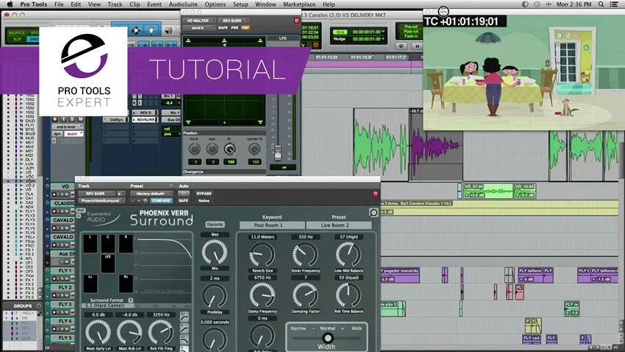The height and width of the screenshot is (352, 625).
Task: Open REV SURR track selector dropdown
Action: [96, 194]
